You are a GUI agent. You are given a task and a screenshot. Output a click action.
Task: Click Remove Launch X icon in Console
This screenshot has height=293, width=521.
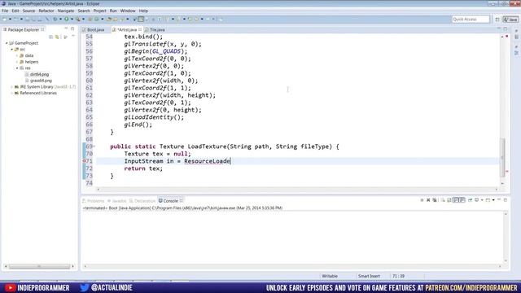(x=428, y=200)
